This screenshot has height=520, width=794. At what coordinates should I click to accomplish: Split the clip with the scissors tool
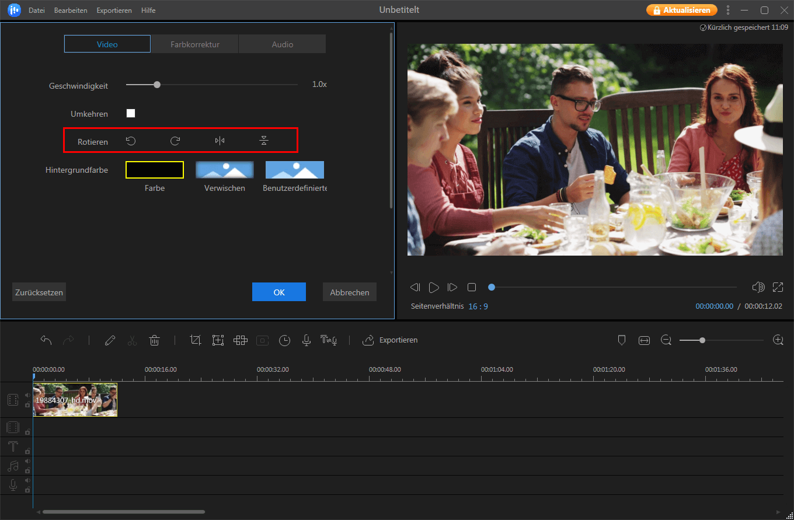[132, 340]
